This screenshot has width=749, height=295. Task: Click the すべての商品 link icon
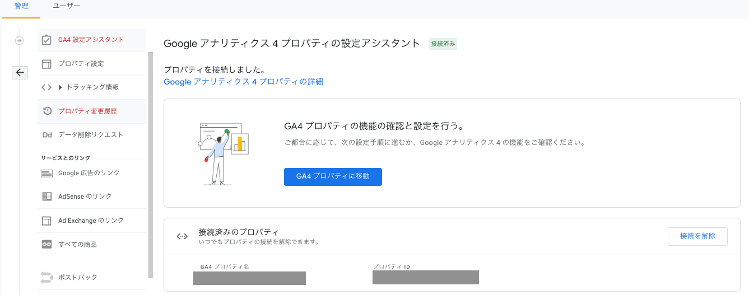point(47,245)
